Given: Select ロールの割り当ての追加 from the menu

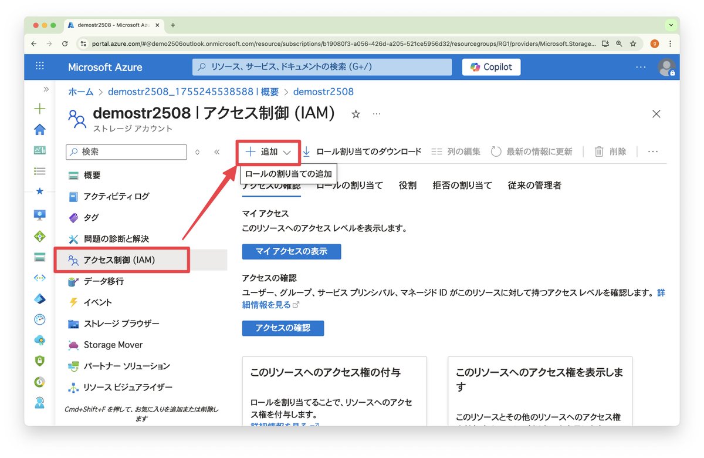Looking at the screenshot, I should [x=288, y=174].
